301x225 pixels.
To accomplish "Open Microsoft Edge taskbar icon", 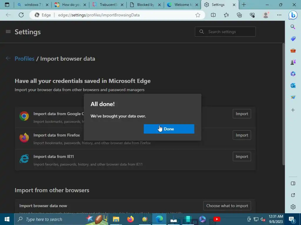I will tap(159, 219).
